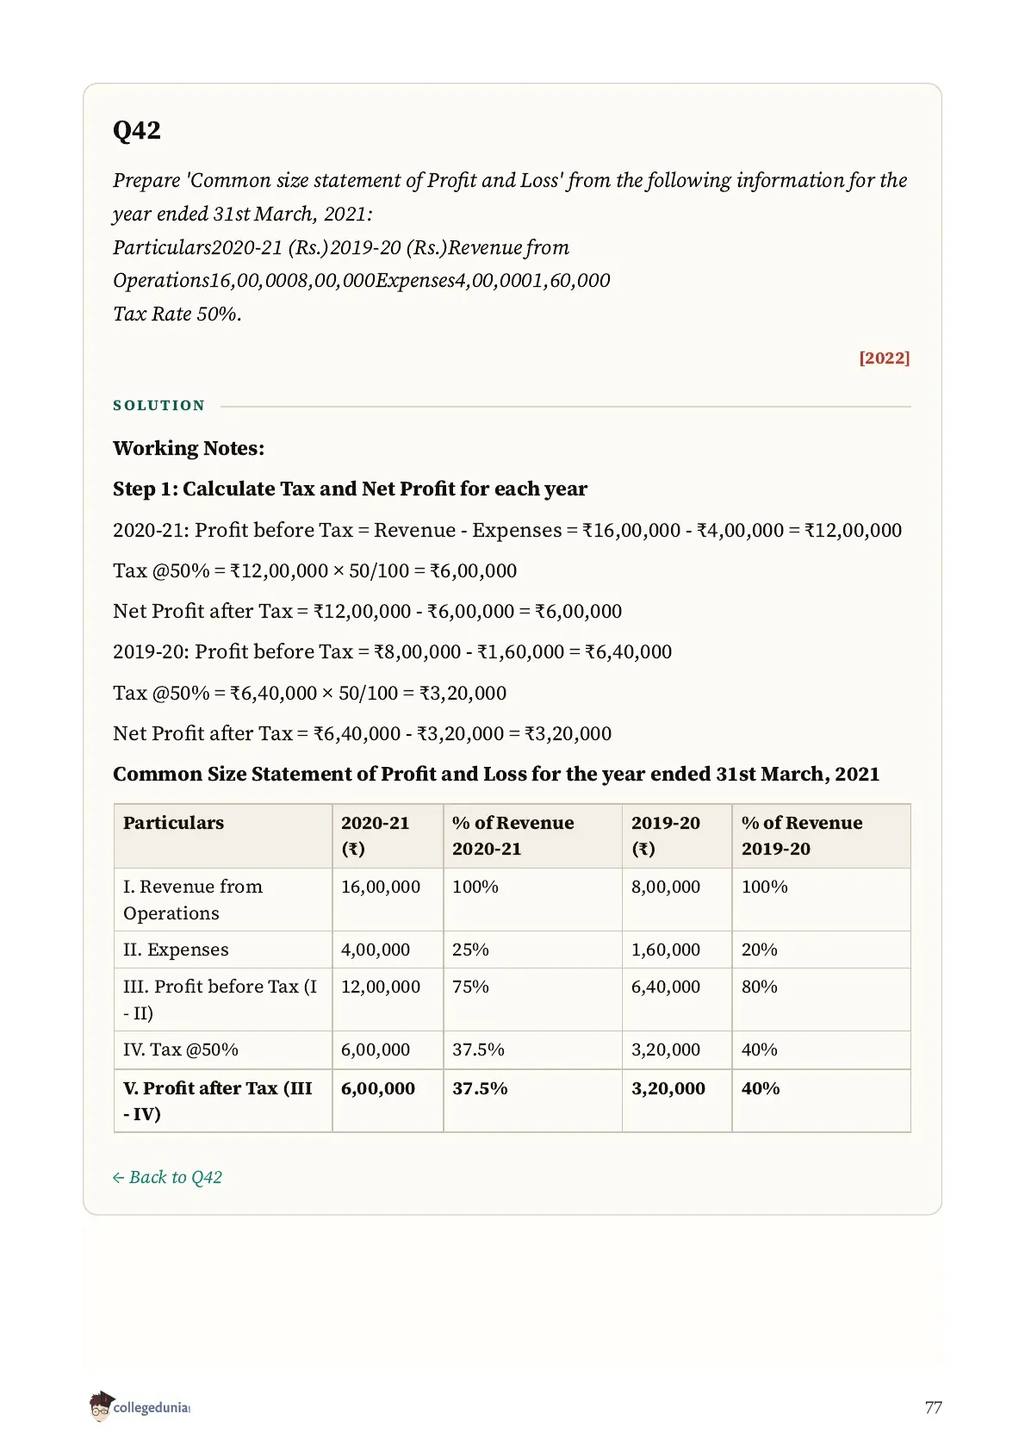Click the 'Working Notes:' heading
This screenshot has height=1451, width=1025.
[189, 448]
